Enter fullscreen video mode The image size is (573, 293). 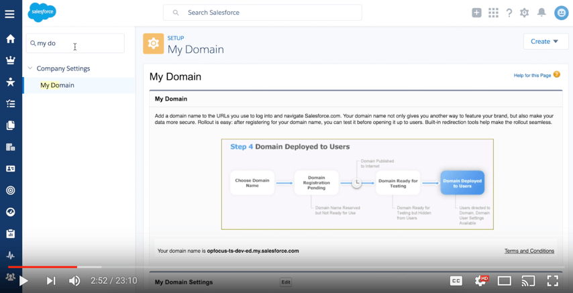click(553, 281)
